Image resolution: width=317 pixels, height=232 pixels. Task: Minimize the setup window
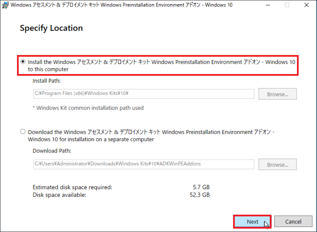[x=268, y=5]
